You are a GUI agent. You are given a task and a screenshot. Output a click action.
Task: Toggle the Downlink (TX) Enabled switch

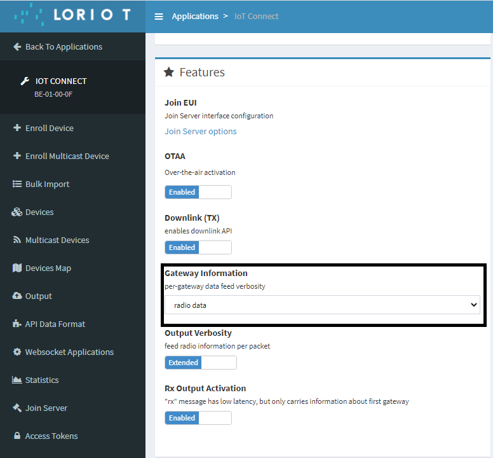tap(198, 247)
